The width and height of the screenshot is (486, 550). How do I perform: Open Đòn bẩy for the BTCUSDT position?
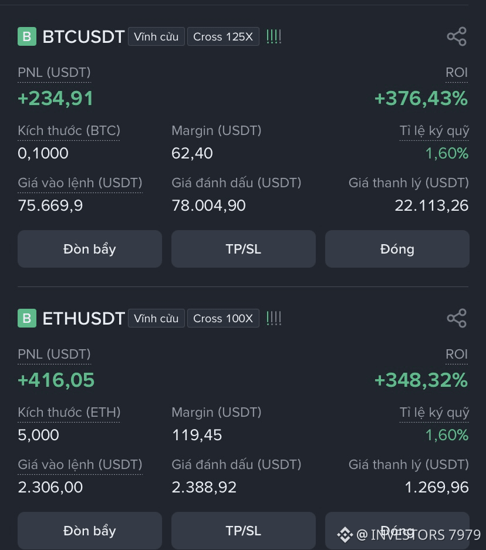click(x=90, y=249)
